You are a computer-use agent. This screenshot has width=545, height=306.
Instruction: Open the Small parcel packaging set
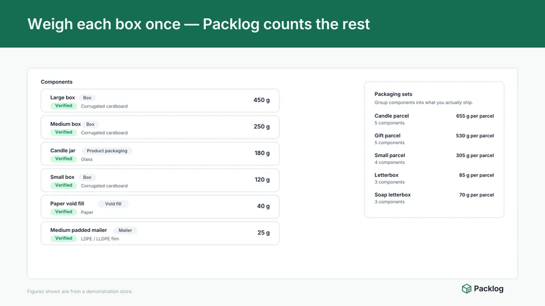pos(434,158)
